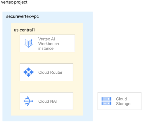Click the Vertex AI Workbench icon
This screenshot has height=124, width=143.
tap(28, 43)
